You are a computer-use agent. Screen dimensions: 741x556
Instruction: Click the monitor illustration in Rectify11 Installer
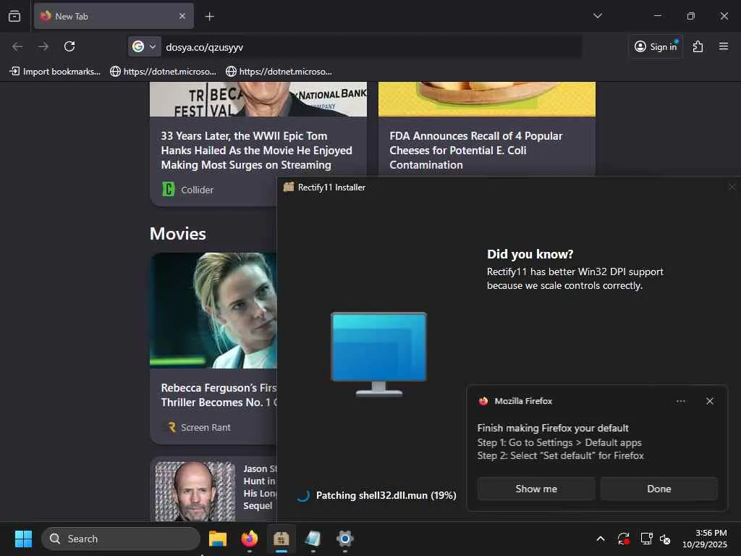tap(378, 353)
